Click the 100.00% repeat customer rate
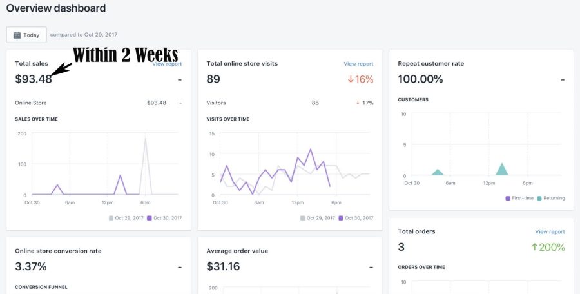 click(420, 79)
